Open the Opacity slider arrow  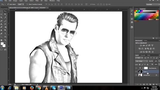point(159,61)
